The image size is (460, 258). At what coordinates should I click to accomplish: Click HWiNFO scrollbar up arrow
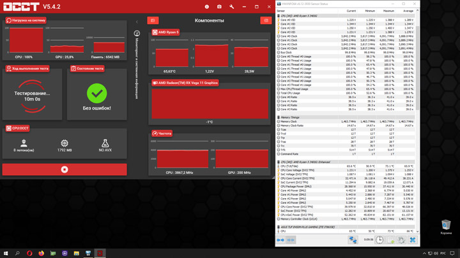(417, 11)
